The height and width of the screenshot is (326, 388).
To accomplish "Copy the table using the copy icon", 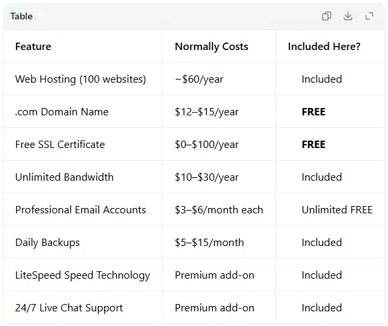I will tap(327, 16).
